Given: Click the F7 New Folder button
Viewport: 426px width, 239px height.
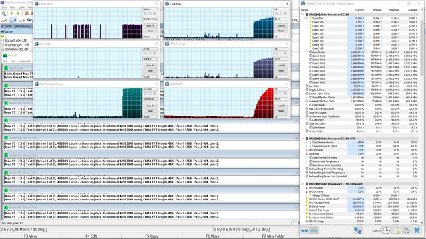Looking at the screenshot, I should [274, 236].
